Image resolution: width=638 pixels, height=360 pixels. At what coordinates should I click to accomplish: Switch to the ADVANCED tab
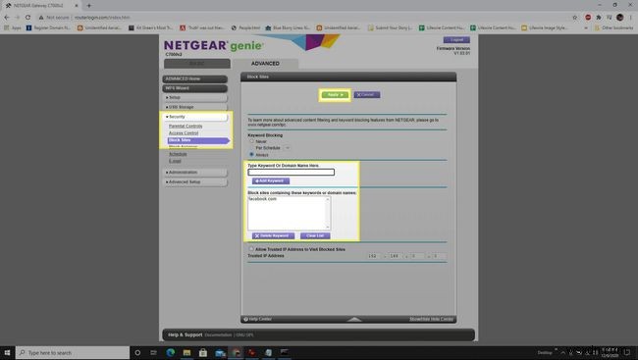265,64
